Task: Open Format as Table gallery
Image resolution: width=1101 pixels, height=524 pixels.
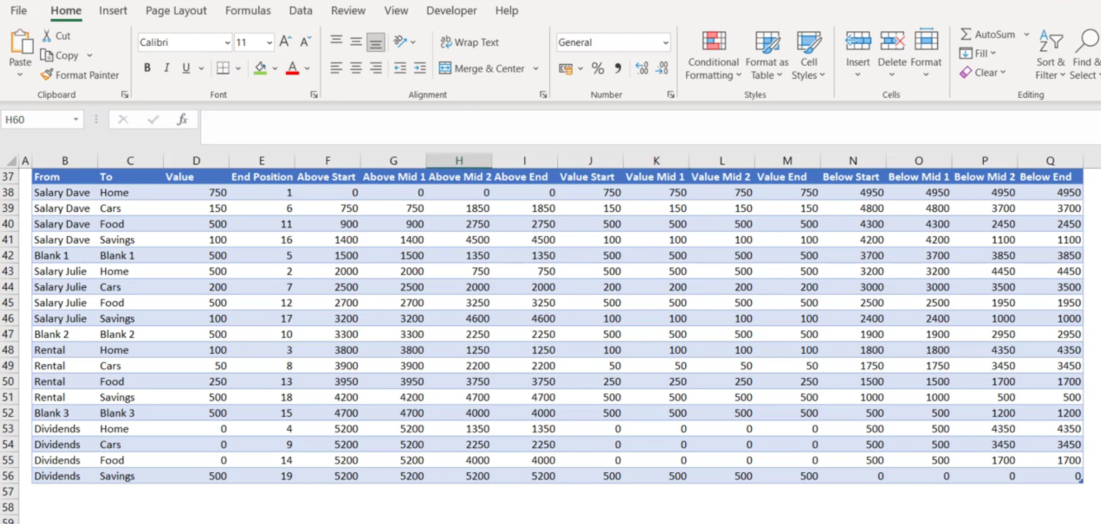Action: tap(767, 56)
